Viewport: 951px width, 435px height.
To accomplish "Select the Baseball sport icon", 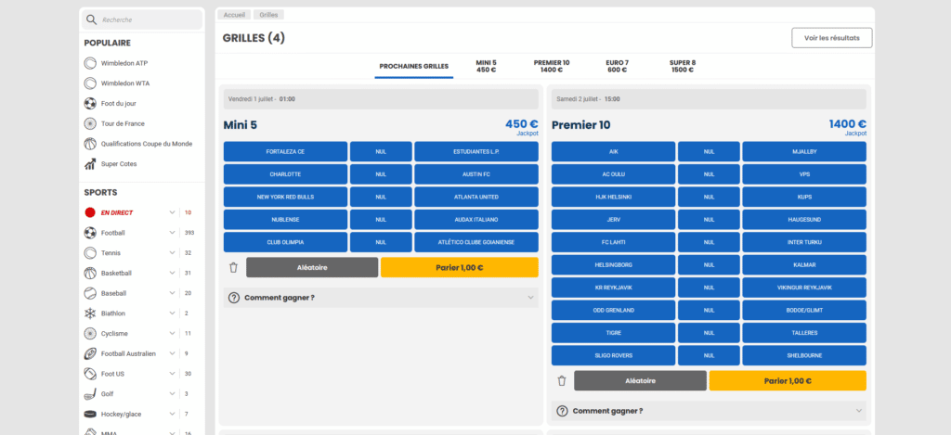I will [x=90, y=293].
